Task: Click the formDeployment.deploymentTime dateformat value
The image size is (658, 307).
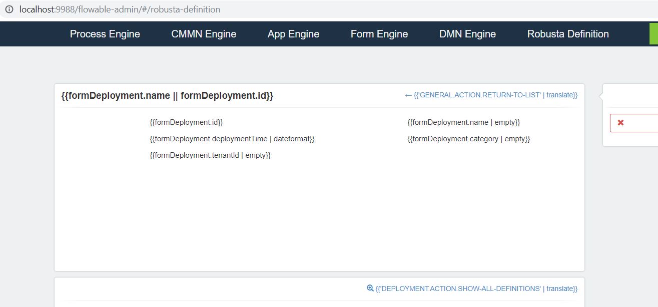Action: pyautogui.click(x=232, y=139)
